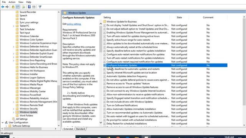Select Windows Hello for Business in tree
This screenshot has height=138, width=246.
(x=34, y=67)
